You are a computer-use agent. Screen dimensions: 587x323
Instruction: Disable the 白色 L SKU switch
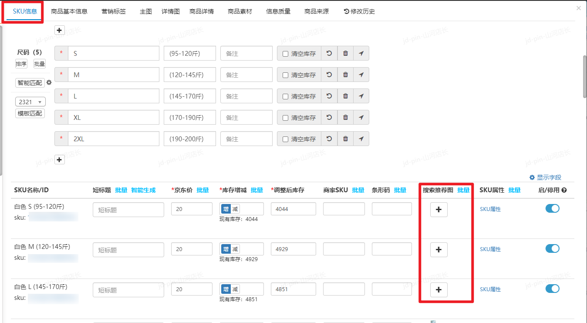click(x=552, y=289)
